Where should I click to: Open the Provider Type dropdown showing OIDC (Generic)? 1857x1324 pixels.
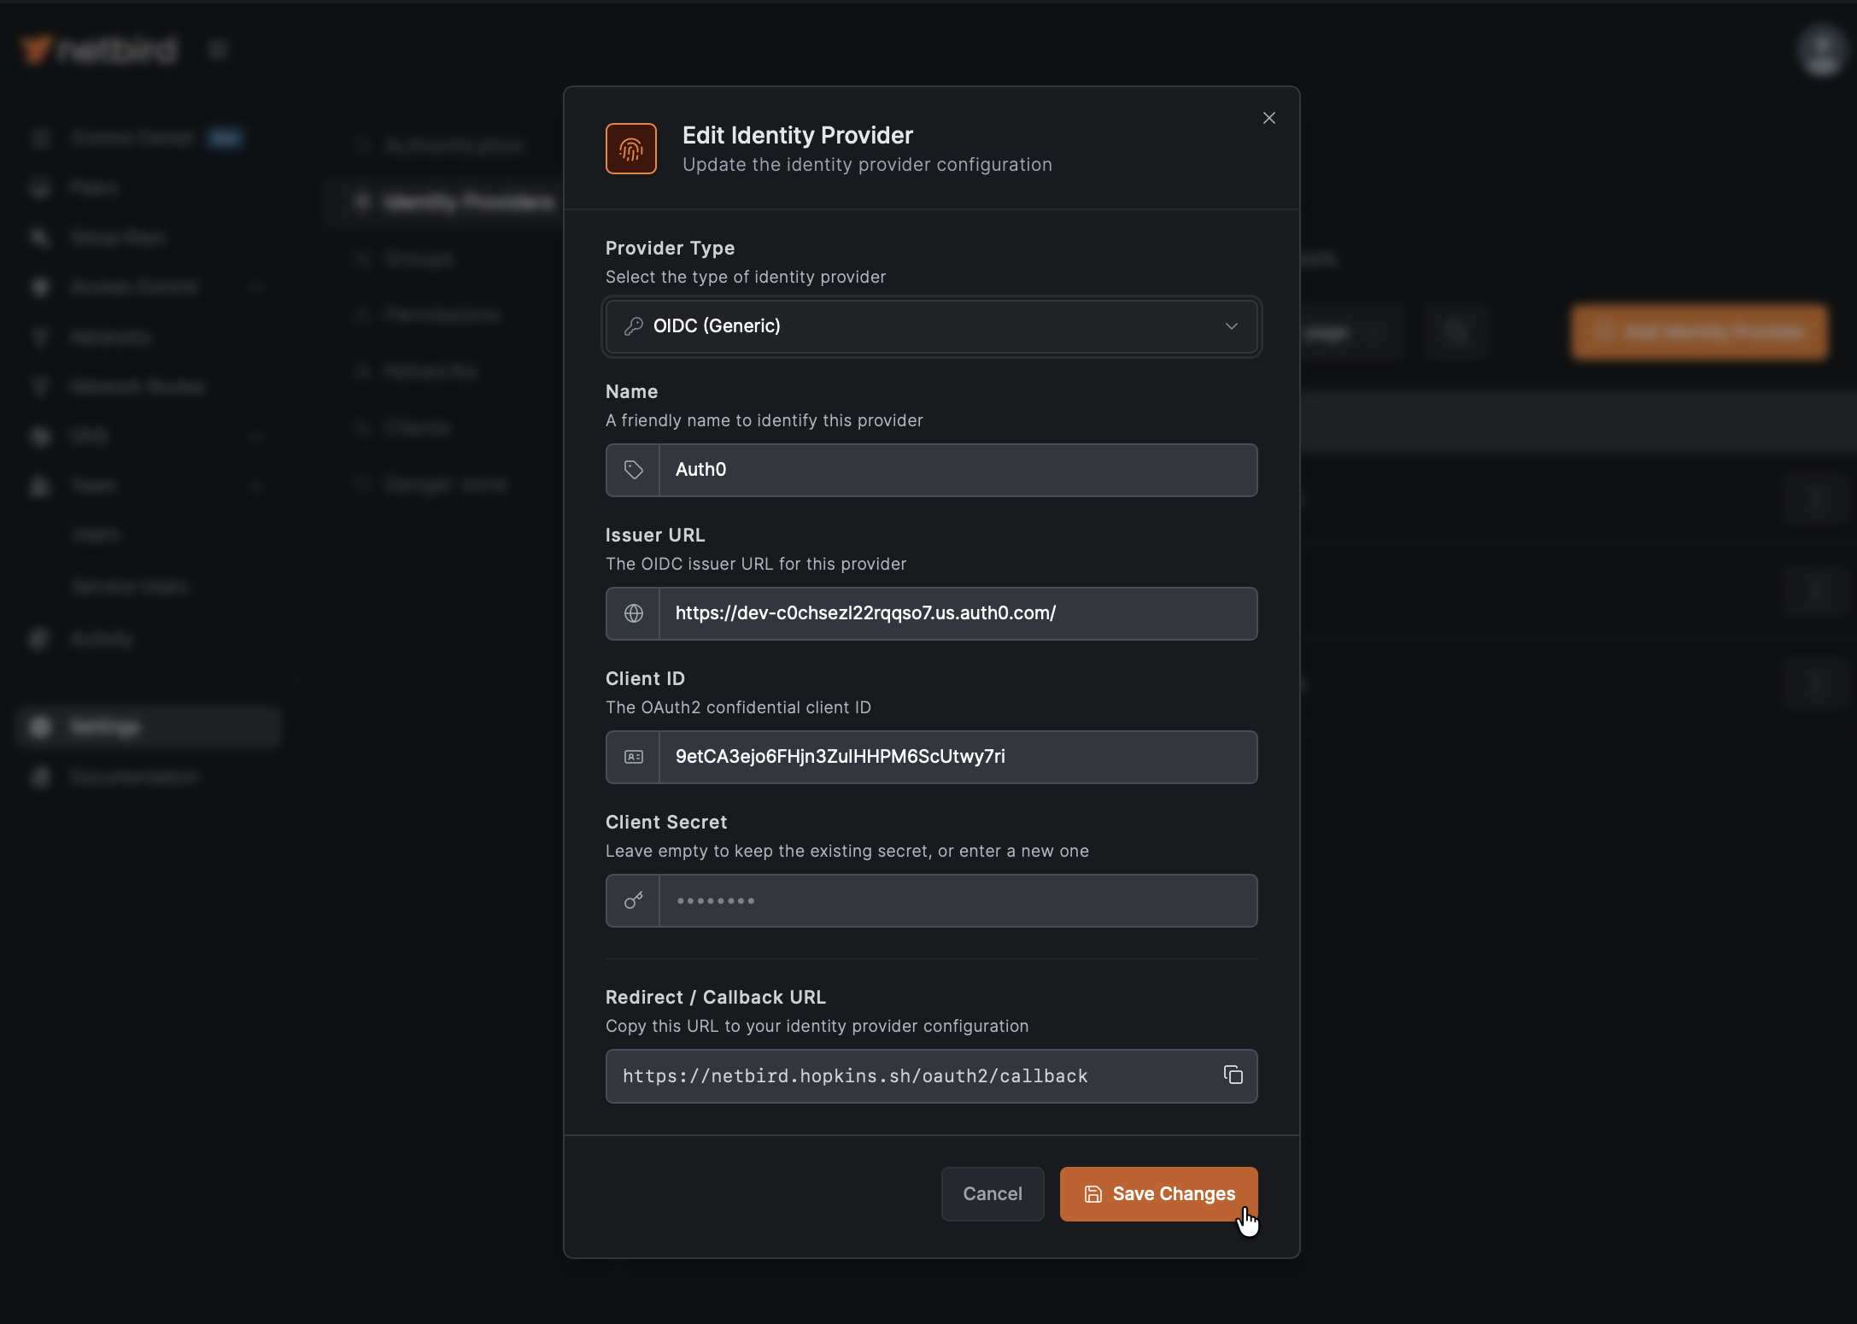point(930,325)
